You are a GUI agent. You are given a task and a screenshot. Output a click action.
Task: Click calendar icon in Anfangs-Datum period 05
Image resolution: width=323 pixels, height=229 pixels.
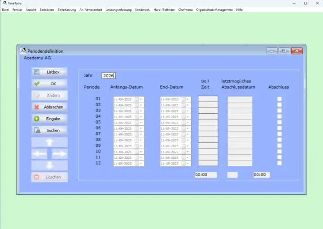[x=136, y=123]
